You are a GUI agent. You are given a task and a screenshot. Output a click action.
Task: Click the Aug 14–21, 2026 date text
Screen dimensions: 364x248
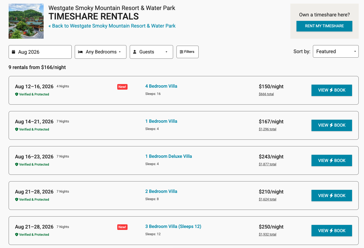(34, 122)
